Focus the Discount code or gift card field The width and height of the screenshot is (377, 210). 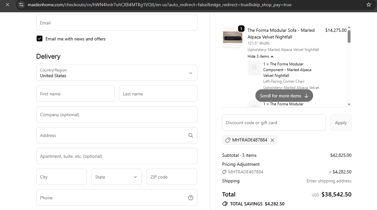pos(274,123)
